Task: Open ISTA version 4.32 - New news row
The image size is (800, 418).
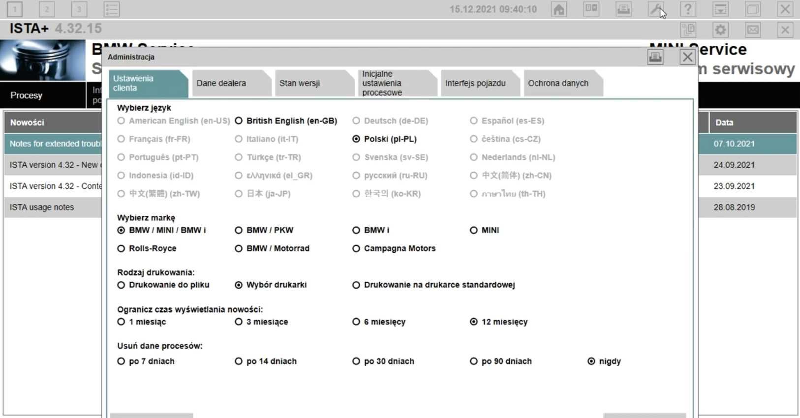Action: [x=53, y=165]
